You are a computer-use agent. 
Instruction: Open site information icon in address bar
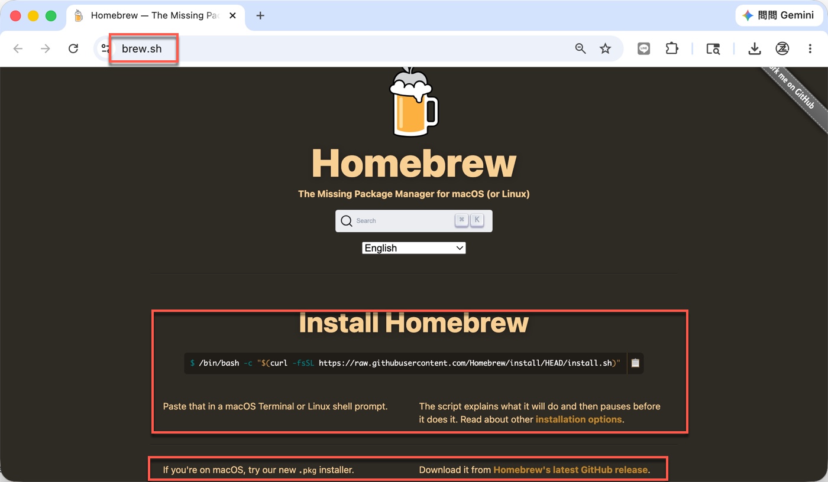tap(105, 48)
